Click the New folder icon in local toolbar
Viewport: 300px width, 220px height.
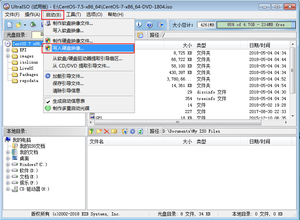pyautogui.click(x=99, y=131)
